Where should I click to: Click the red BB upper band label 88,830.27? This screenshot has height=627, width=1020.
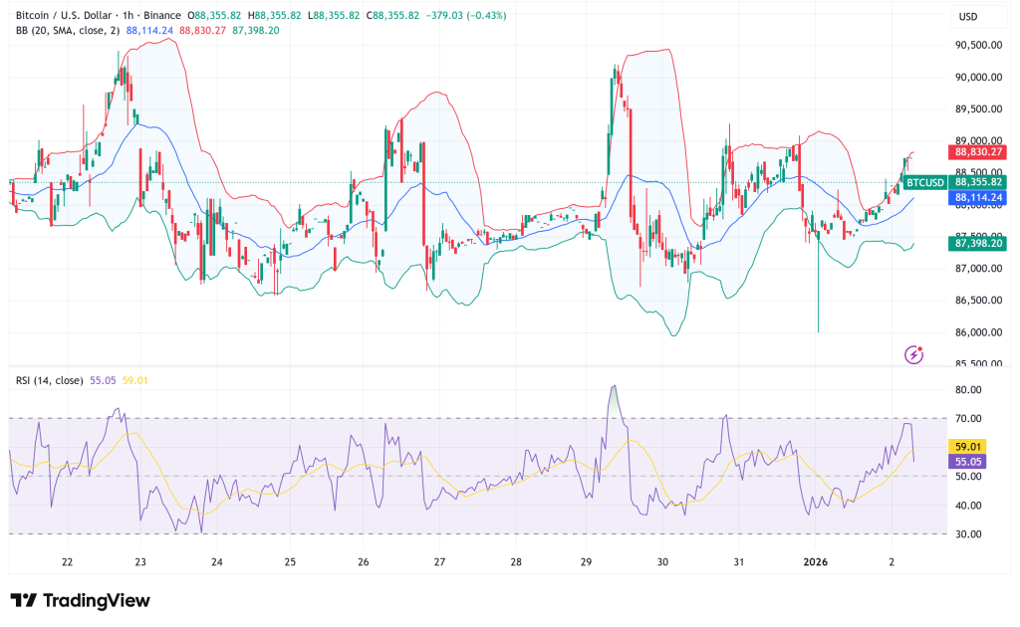click(x=979, y=151)
